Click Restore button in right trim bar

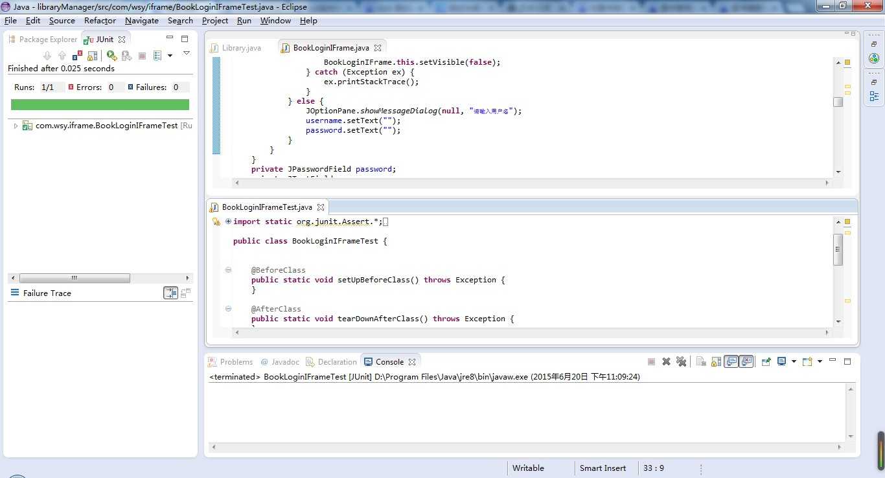[x=874, y=44]
